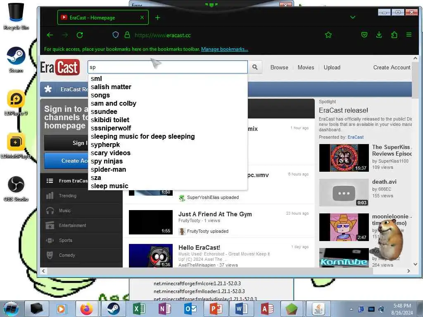Click the Create Account header link
The image size is (423, 317).
[x=392, y=67]
